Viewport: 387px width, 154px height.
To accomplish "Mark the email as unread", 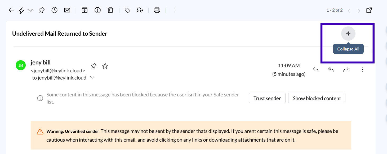I will [67, 10].
